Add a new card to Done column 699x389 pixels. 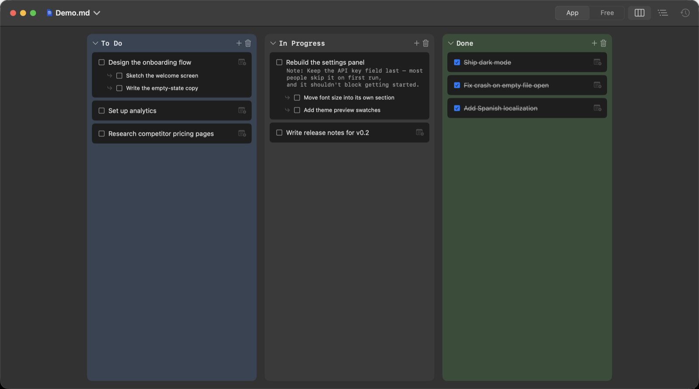click(x=594, y=43)
